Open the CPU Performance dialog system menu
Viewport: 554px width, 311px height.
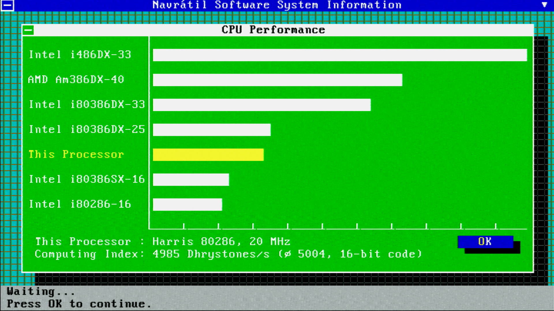28,30
